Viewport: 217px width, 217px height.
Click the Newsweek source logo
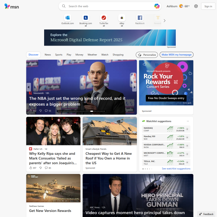30,93
